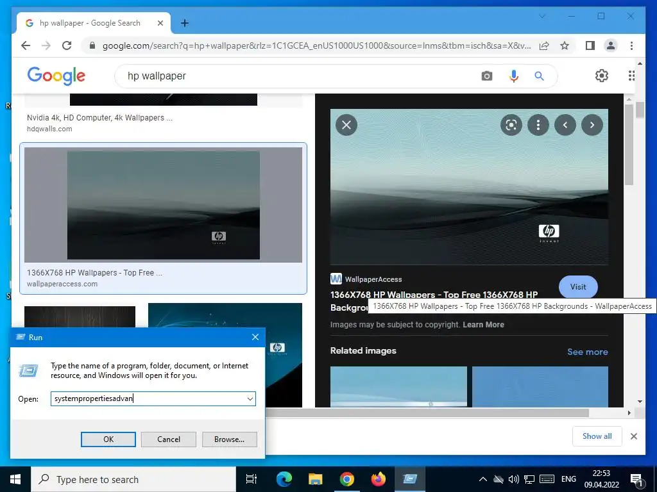This screenshot has width=657, height=492.
Task: Open Chrome's side panel
Action: click(x=590, y=45)
